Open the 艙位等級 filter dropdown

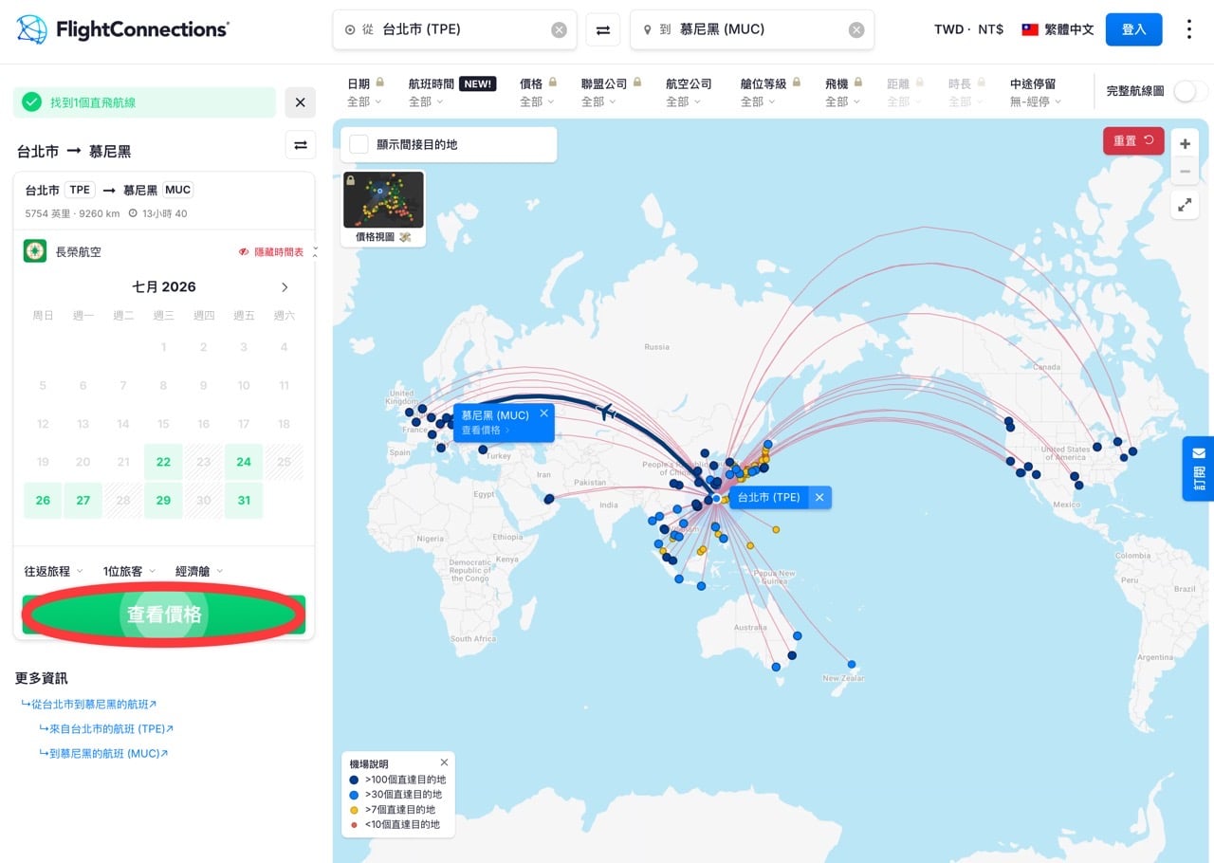tap(770, 92)
